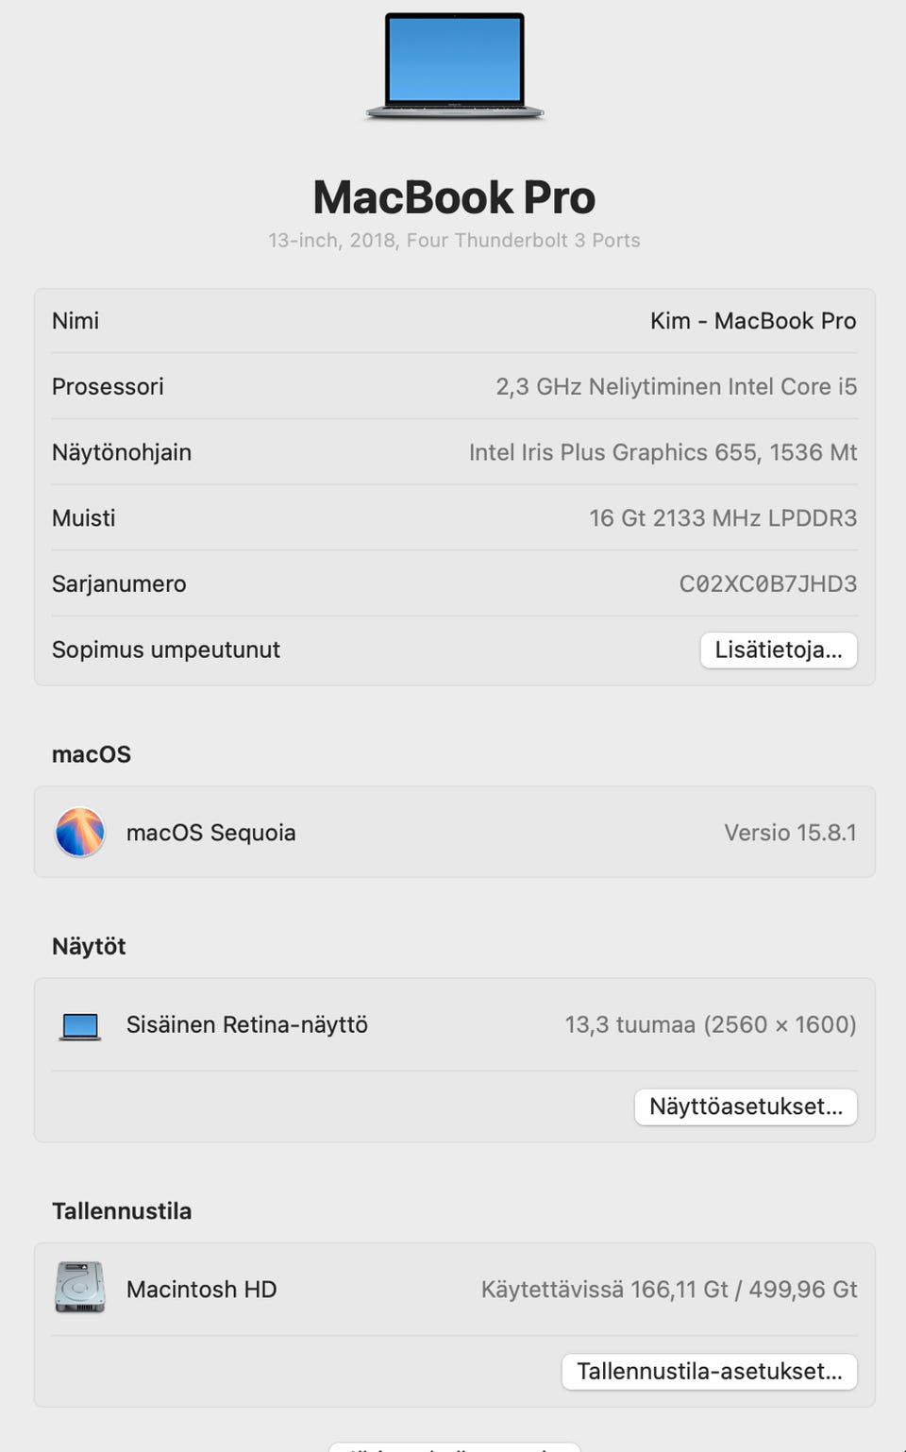The height and width of the screenshot is (1452, 906).
Task: Click the Macintosh HD label
Action: [202, 1290]
